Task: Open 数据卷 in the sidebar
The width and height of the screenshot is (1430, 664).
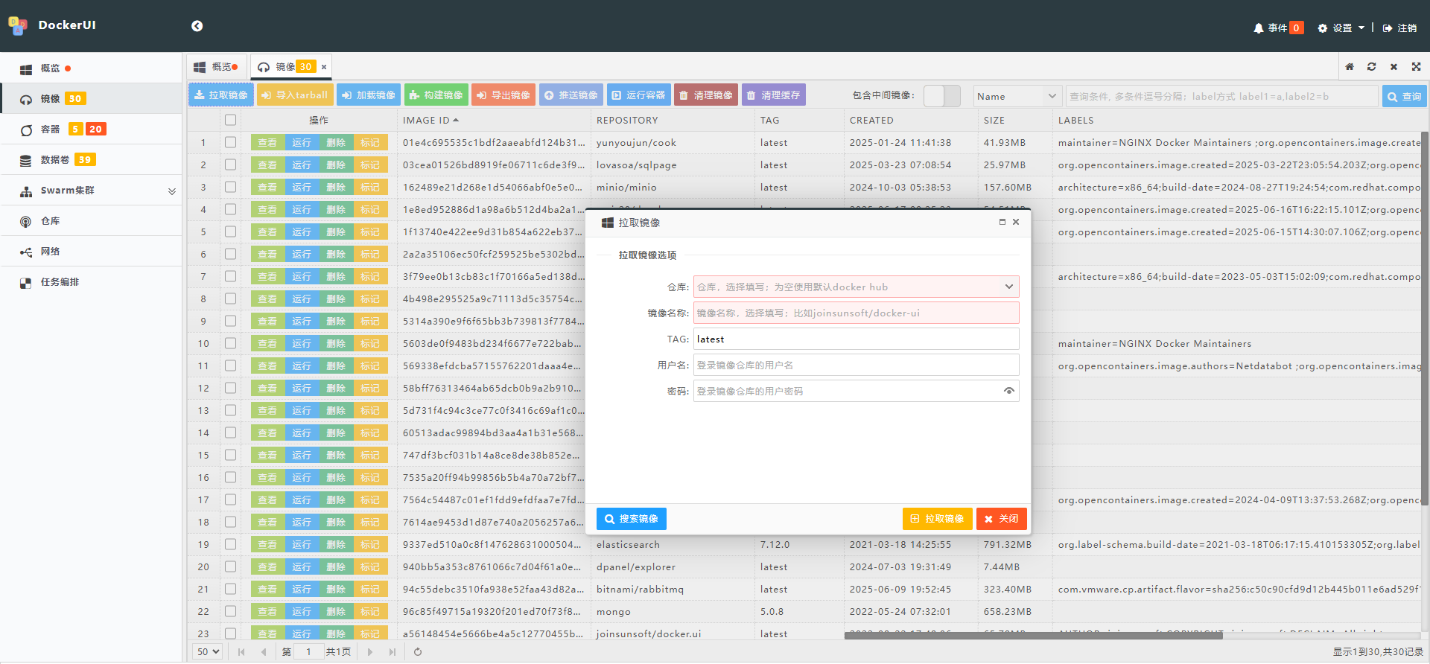Action: click(x=55, y=160)
